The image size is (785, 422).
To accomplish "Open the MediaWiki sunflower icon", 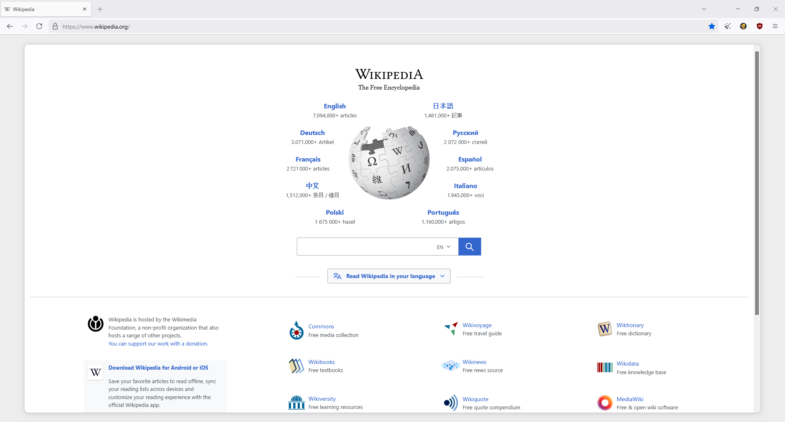I will pos(605,403).
